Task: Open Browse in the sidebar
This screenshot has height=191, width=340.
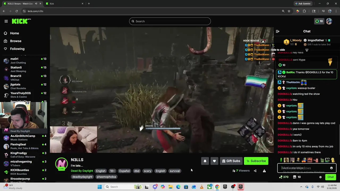Action: tap(16, 41)
